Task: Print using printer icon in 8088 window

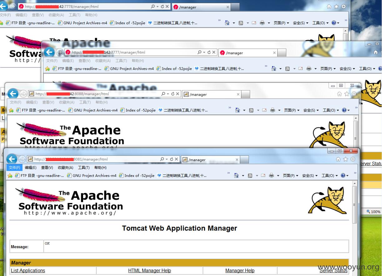Action: point(273,110)
